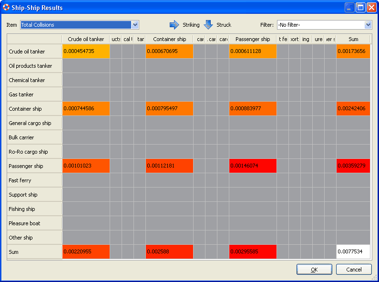
Task: Select the Gas tanker row header
Action: pos(35,94)
